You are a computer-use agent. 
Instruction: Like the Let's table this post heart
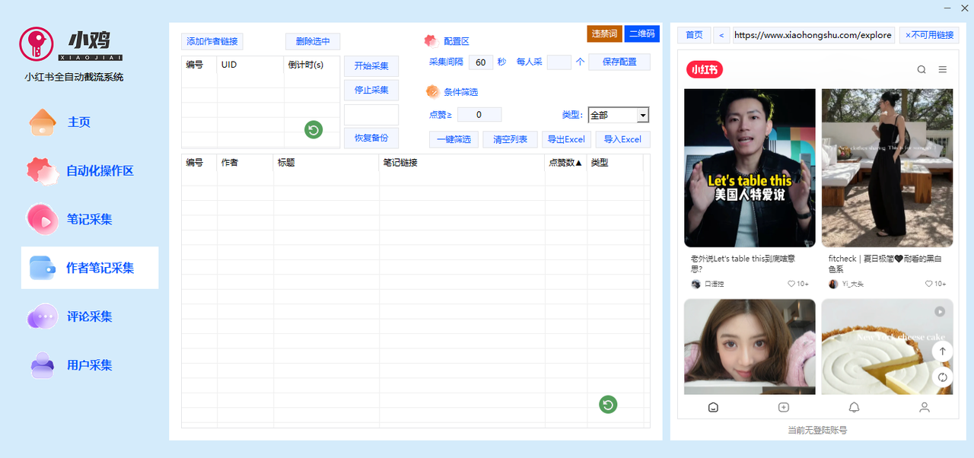(x=791, y=284)
